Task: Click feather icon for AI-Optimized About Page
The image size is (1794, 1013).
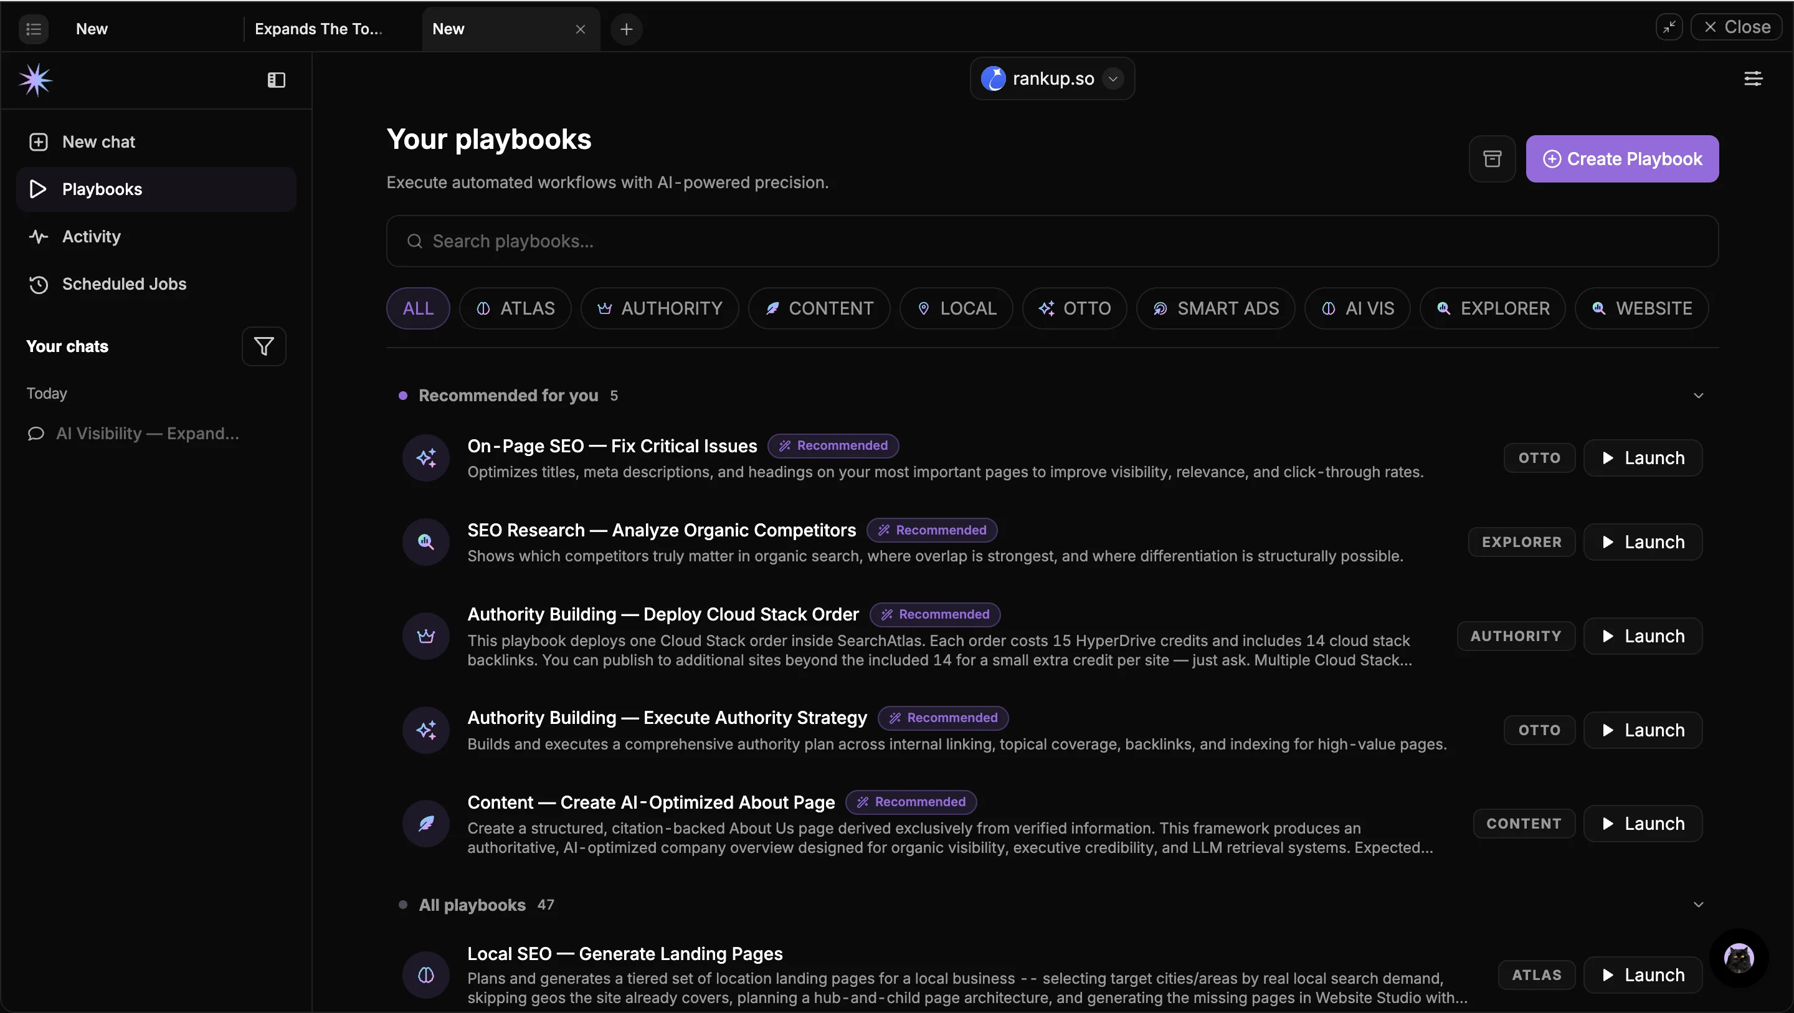Action: click(425, 824)
